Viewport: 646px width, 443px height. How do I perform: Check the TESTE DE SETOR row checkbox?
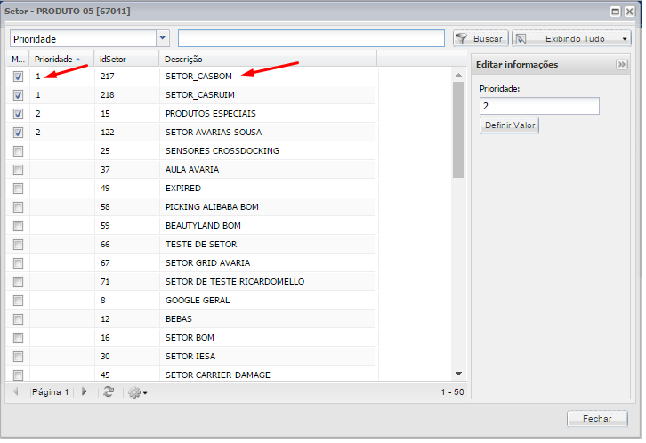click(18, 245)
